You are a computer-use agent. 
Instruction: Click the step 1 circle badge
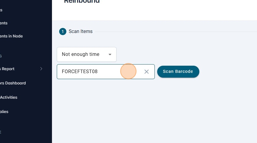click(x=63, y=32)
